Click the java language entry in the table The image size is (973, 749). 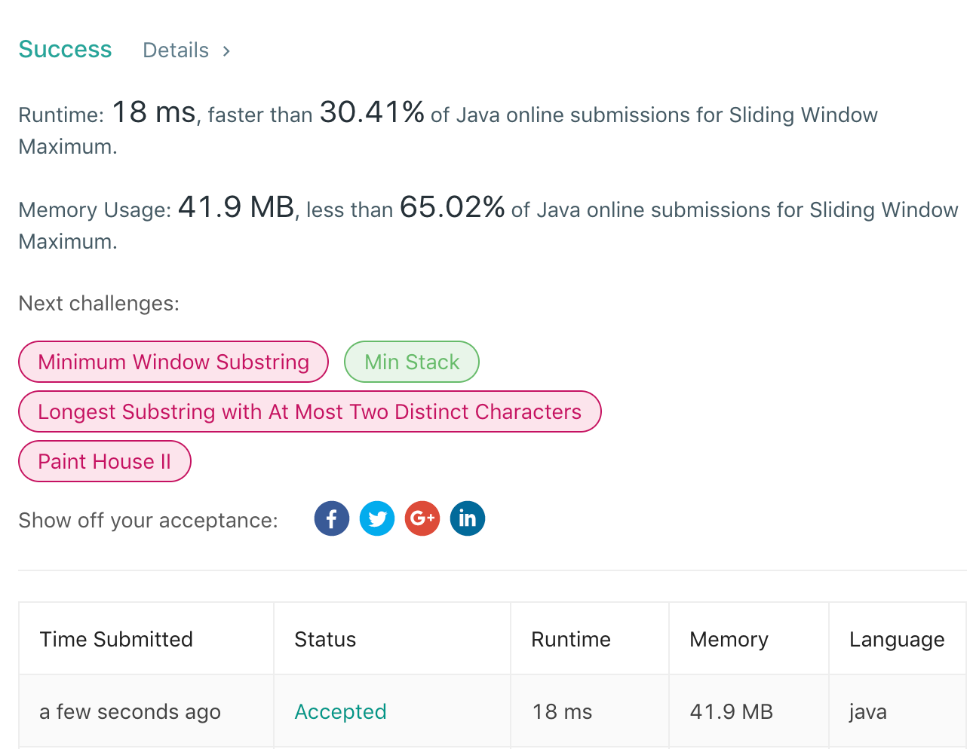tap(867, 711)
